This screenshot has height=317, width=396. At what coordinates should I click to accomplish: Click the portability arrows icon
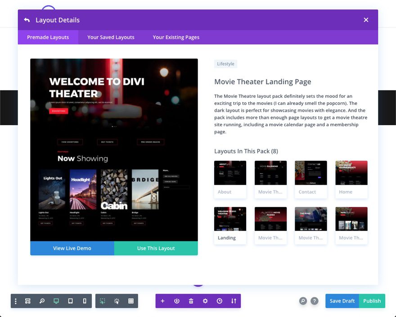click(x=234, y=301)
